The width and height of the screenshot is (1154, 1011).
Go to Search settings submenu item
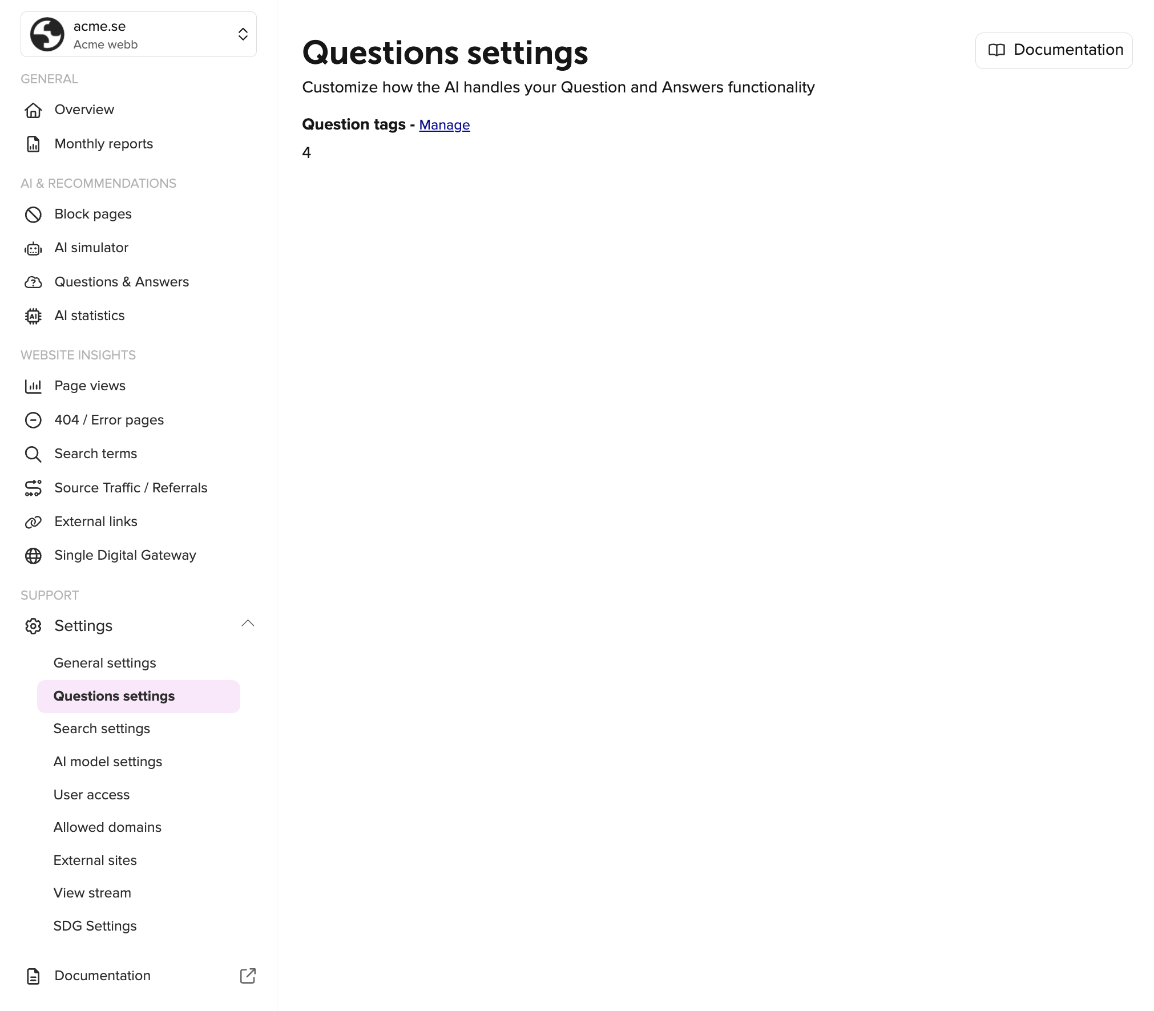coord(102,729)
